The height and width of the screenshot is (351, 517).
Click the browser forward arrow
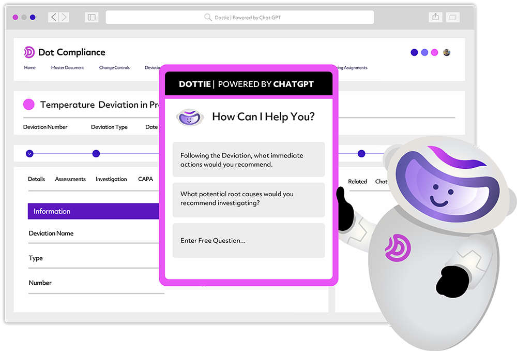[x=64, y=17]
